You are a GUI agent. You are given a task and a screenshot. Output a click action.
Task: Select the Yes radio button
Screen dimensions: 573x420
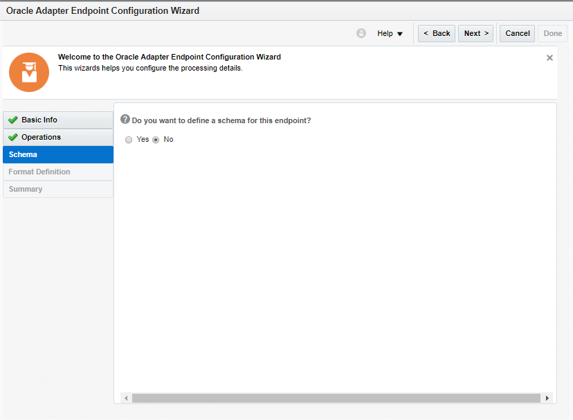tap(129, 140)
